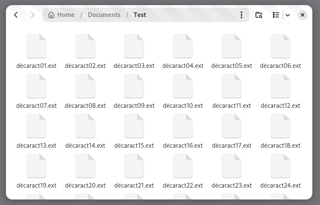Click the décaract21.ext filename label
Image resolution: width=320 pixels, height=205 pixels.
tap(134, 185)
